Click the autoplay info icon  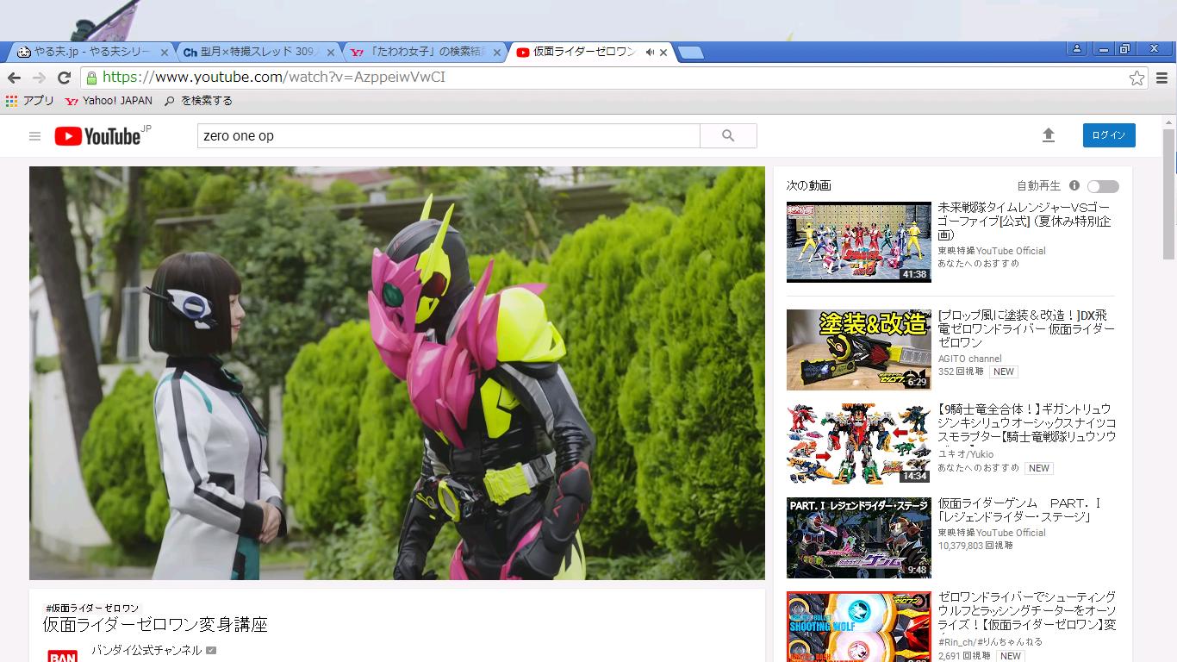pos(1074,185)
